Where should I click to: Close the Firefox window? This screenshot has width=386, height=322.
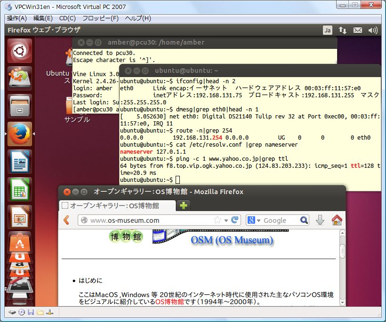click(x=67, y=192)
